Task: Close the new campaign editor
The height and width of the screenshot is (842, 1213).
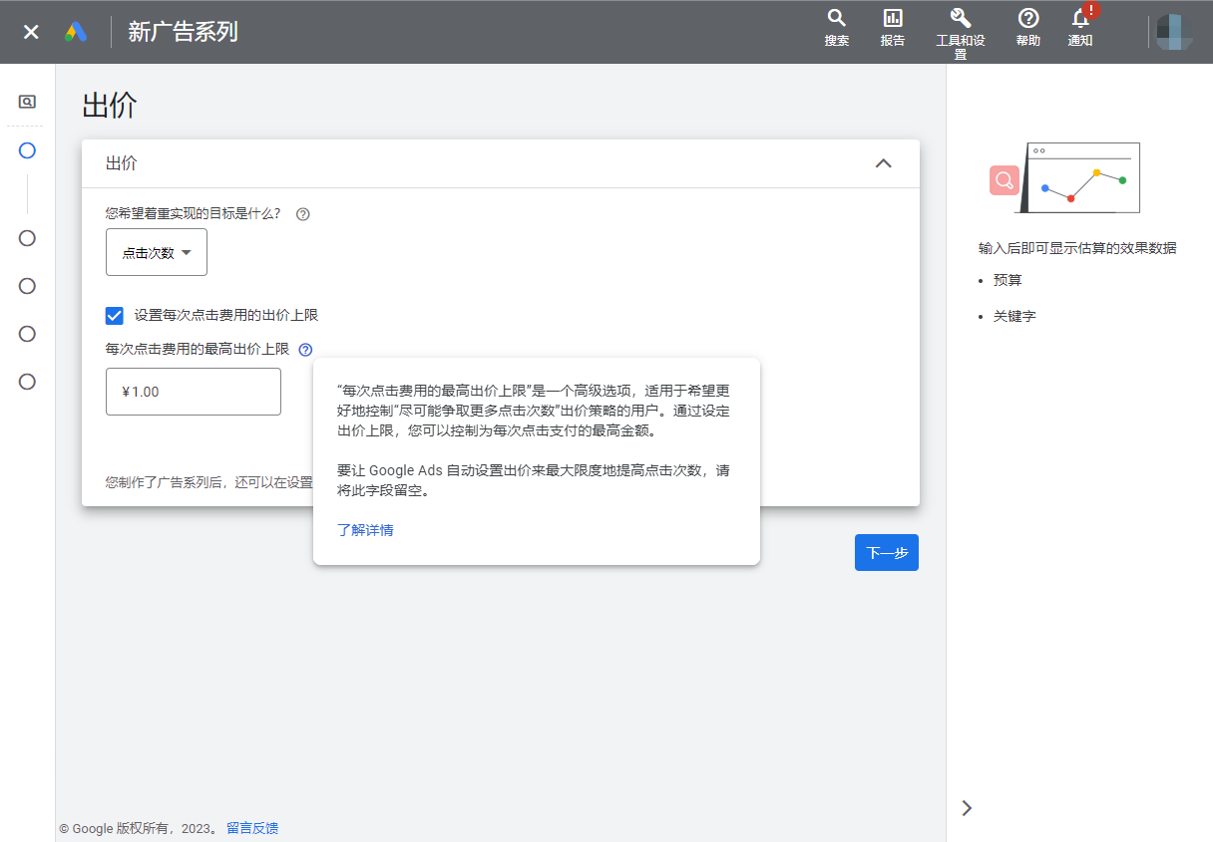Action: [31, 32]
